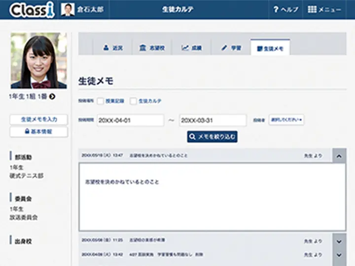Click the メモを絞り込む search button
The width and height of the screenshot is (355, 266).
pyautogui.click(x=212, y=136)
